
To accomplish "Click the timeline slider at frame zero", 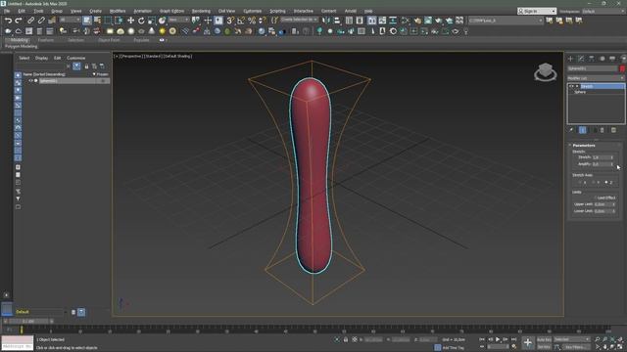I will pos(22,330).
